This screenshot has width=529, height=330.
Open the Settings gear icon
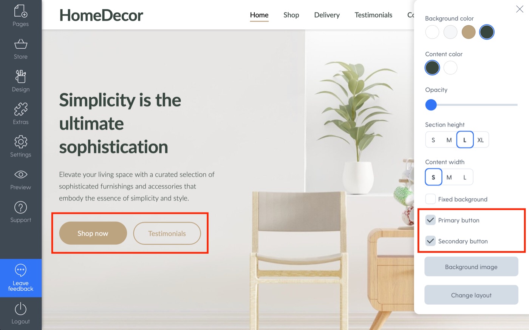(x=21, y=142)
